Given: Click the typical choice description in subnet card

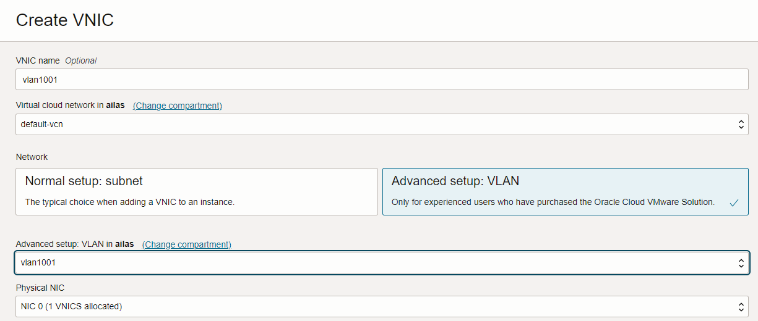Looking at the screenshot, I should click(x=130, y=202).
